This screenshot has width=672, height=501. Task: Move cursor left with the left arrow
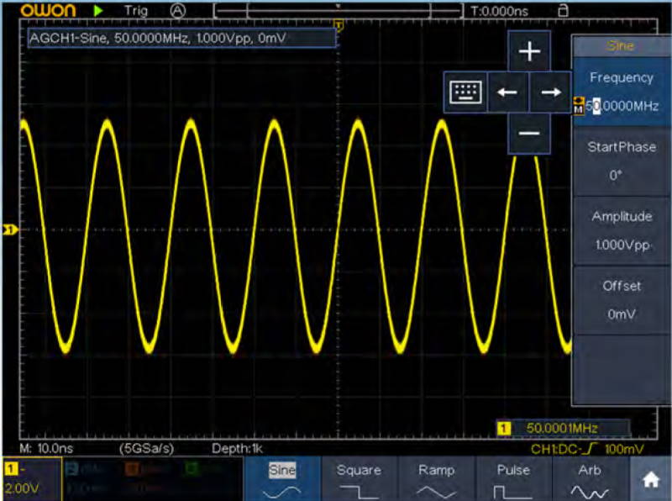point(507,92)
